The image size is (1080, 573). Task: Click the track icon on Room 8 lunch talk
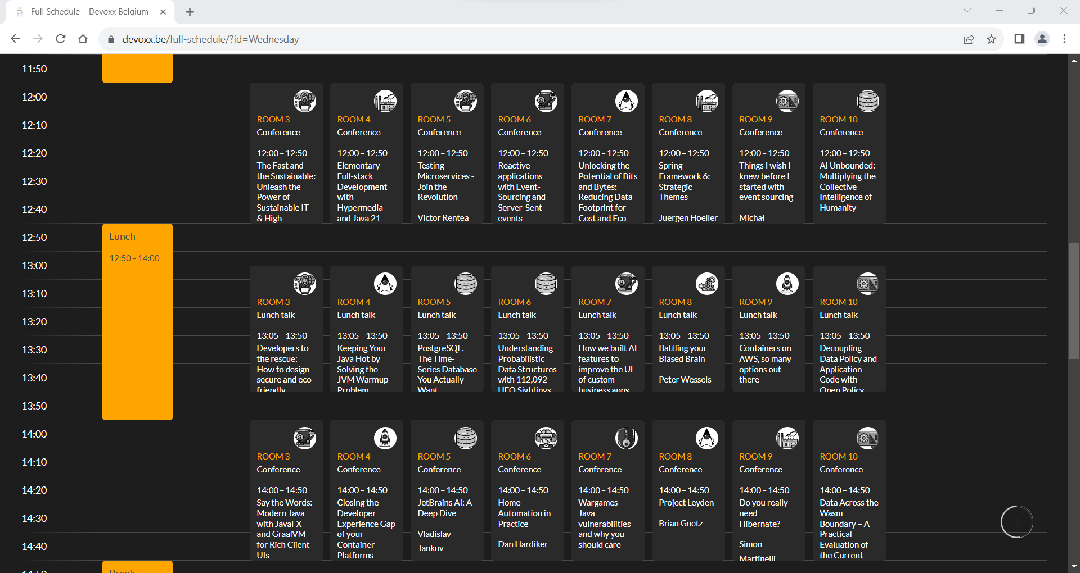pos(706,284)
